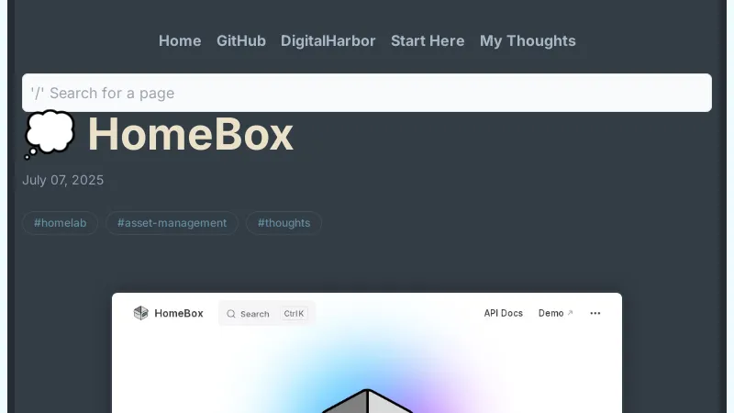Open My Thoughts in navigation
The image size is (734, 413).
528,40
